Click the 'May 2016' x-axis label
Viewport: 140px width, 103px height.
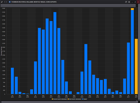point(74,96)
